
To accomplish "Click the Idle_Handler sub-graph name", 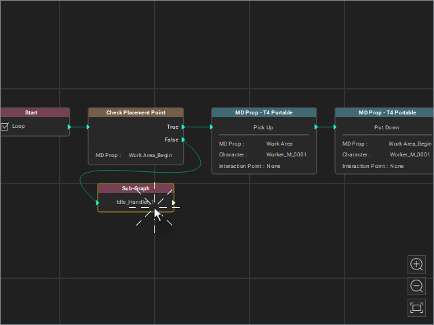I will pos(135,202).
